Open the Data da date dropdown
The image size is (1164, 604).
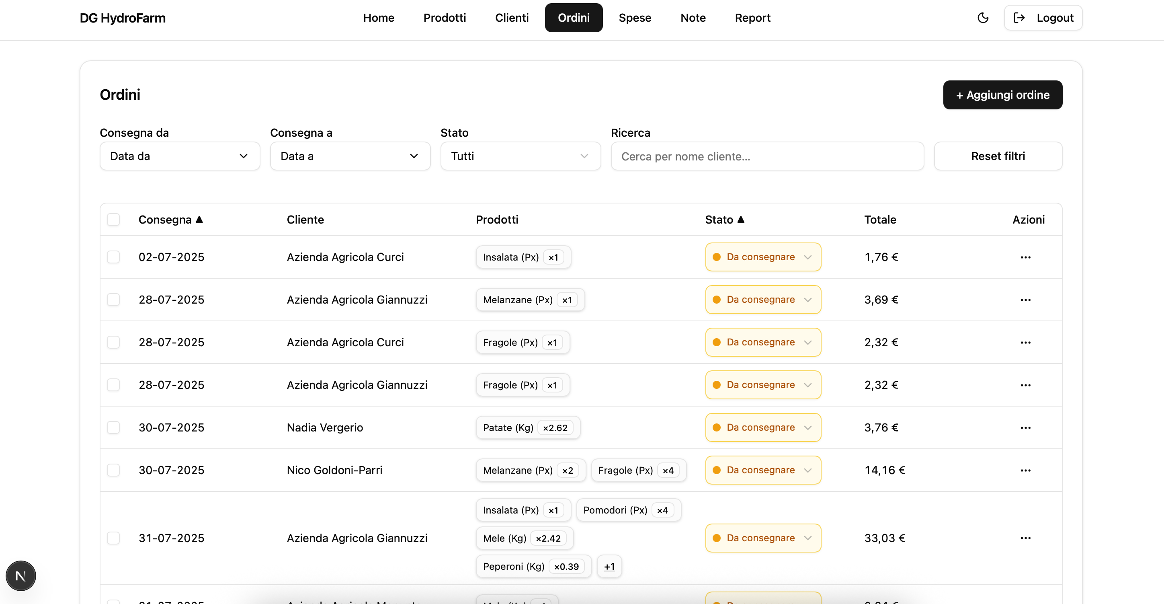tap(179, 156)
